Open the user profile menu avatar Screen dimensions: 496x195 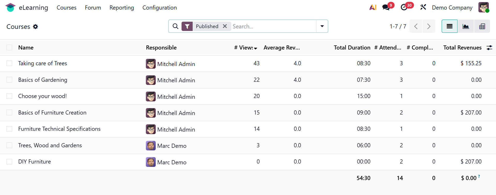484,7
